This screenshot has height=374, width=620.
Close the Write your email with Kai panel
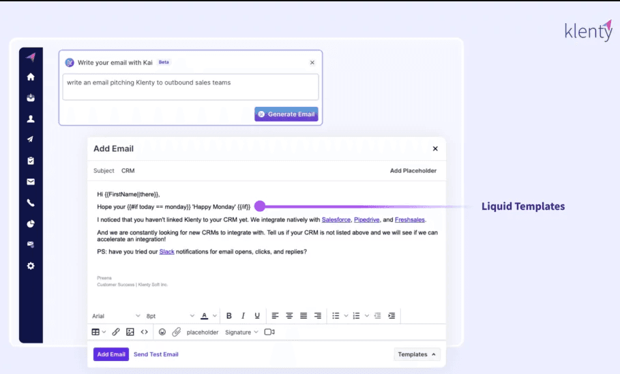(312, 63)
